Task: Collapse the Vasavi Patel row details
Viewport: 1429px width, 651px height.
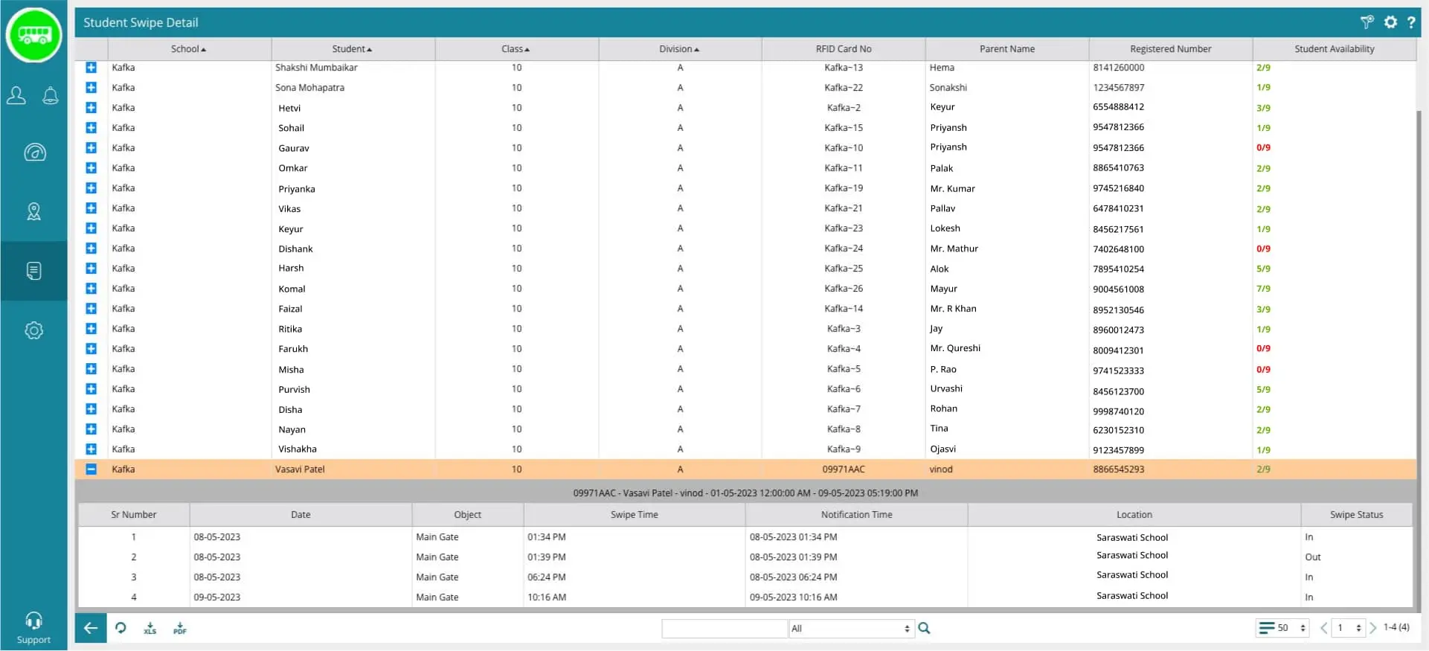Action: point(91,469)
